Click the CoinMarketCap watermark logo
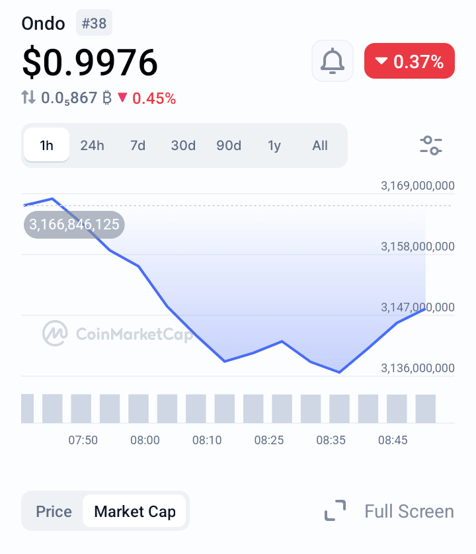This screenshot has width=476, height=554. 55,334
